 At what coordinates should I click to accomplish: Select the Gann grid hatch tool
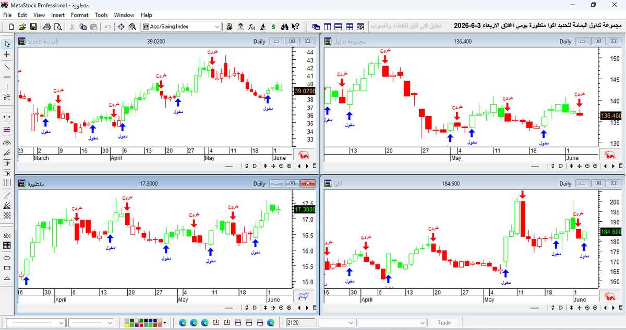point(7,215)
